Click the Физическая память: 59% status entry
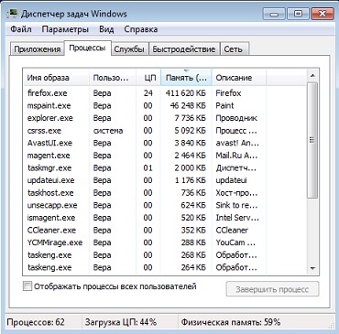The image size is (339, 334). tap(231, 322)
